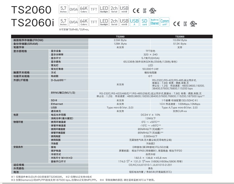Click the TS2060 column header in table
234x184 pixels.
point(120,37)
